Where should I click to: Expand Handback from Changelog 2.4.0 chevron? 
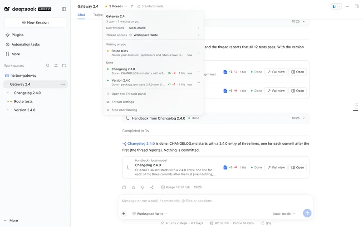tap(304, 118)
